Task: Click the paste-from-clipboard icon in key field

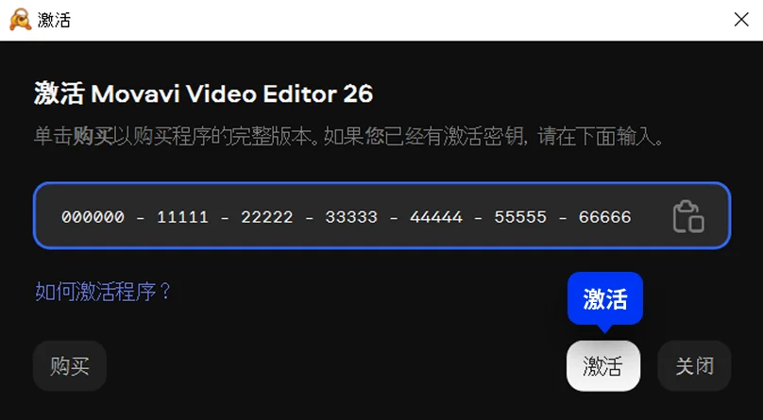Action: (x=688, y=216)
